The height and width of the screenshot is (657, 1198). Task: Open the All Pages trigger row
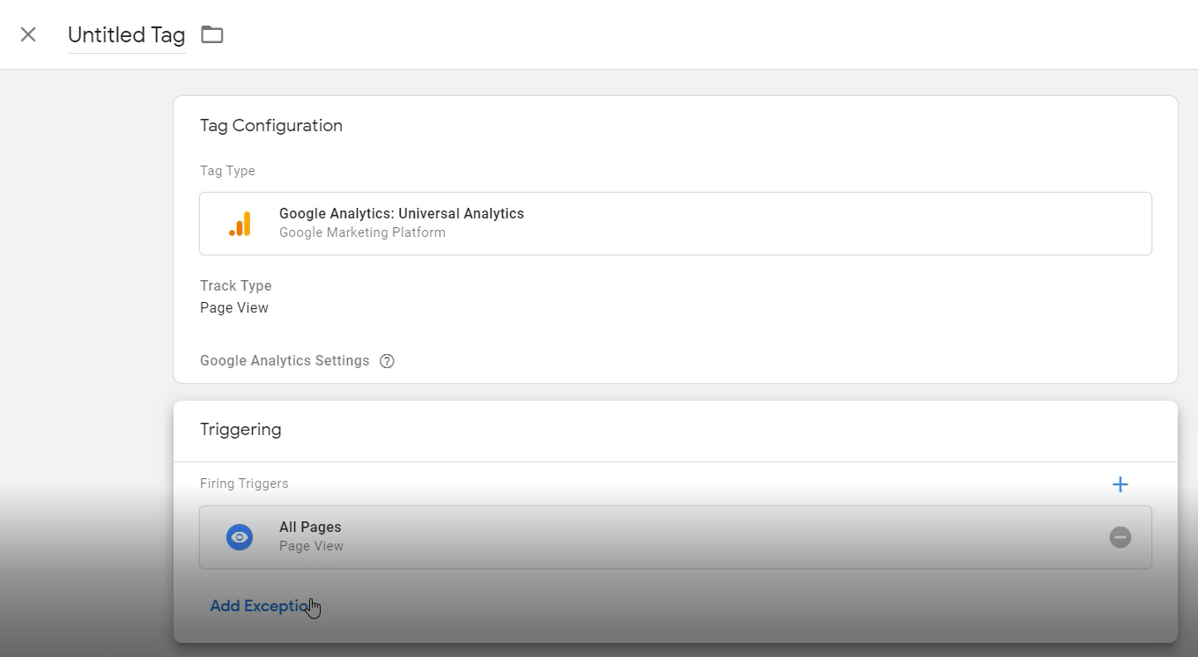point(675,537)
